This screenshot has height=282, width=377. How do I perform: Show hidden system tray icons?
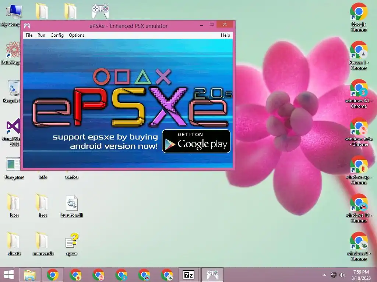tap(325, 275)
